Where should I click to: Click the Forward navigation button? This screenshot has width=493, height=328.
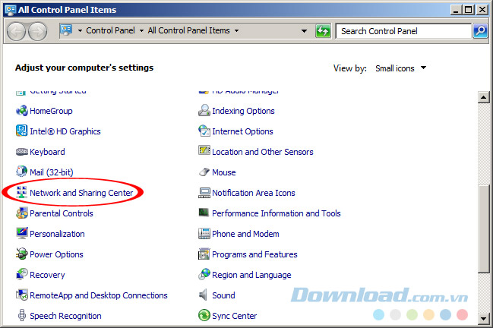38,31
